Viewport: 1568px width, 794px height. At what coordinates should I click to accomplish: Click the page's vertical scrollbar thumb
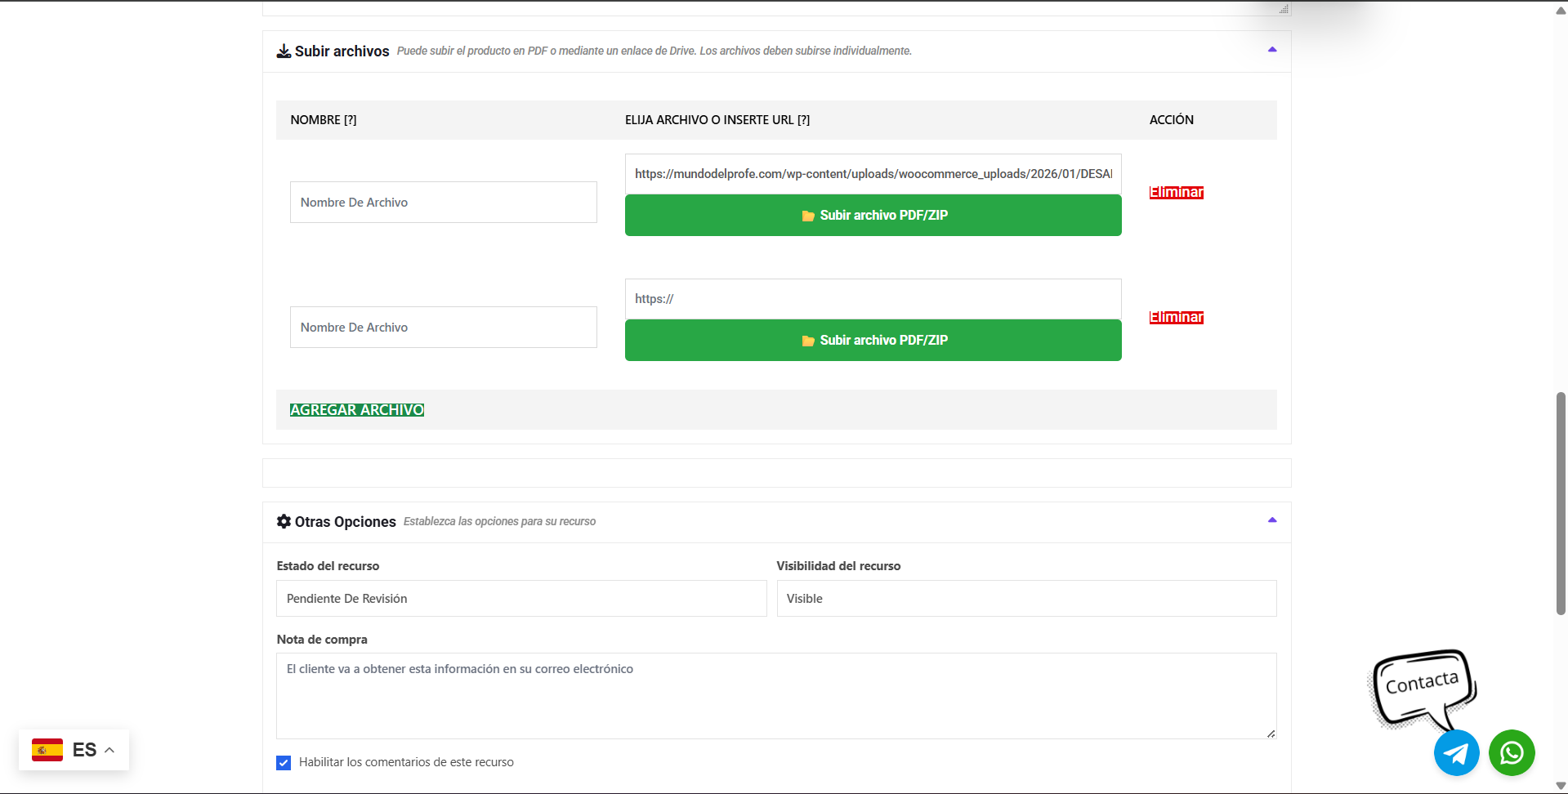tap(1561, 502)
